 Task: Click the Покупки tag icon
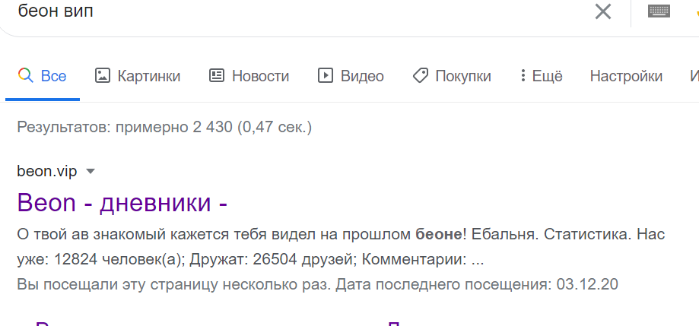[x=420, y=76]
